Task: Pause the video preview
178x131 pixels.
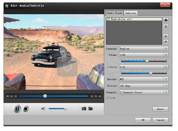Action: point(17,109)
